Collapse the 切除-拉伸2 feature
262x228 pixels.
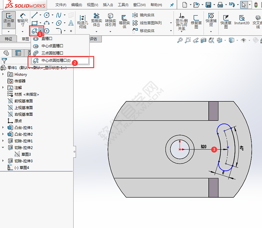3,147
